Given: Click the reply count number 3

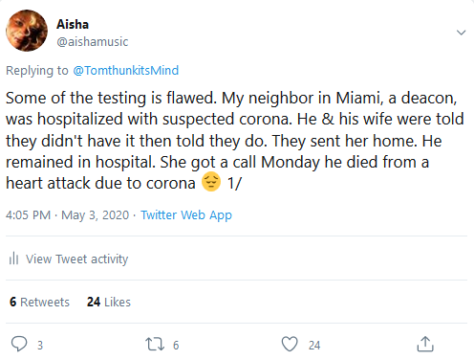Looking at the screenshot, I should coord(40,346).
